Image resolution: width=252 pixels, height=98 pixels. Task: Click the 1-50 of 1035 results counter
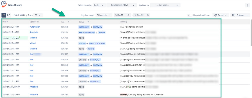pos(18,15)
